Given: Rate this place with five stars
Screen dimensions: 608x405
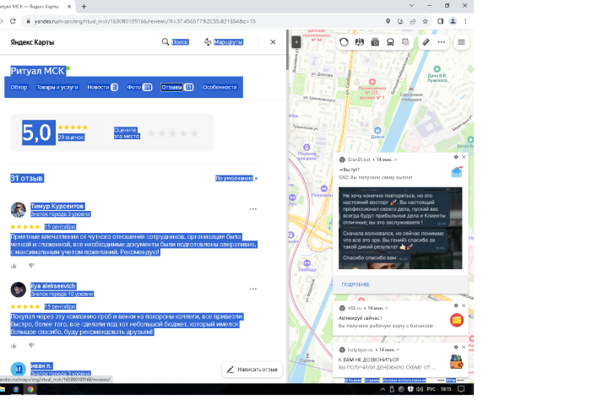Looking at the screenshot, I should [x=194, y=133].
